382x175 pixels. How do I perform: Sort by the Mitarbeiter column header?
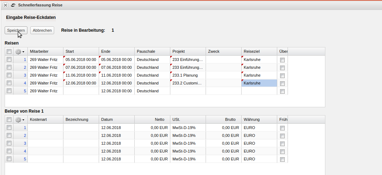coord(45,51)
